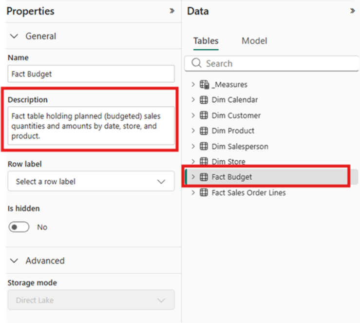Collapse the General section
360x323 pixels.
tap(14, 36)
